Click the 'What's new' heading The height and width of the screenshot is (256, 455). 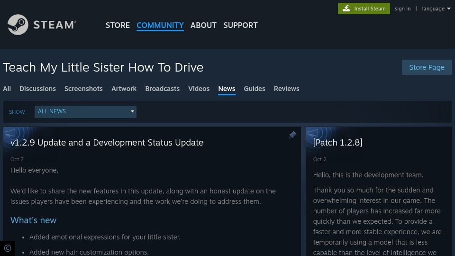(33, 220)
